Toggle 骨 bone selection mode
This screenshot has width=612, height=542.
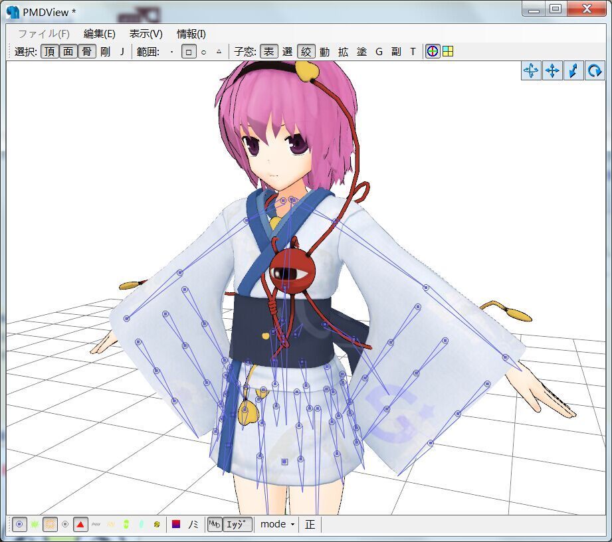pos(86,51)
